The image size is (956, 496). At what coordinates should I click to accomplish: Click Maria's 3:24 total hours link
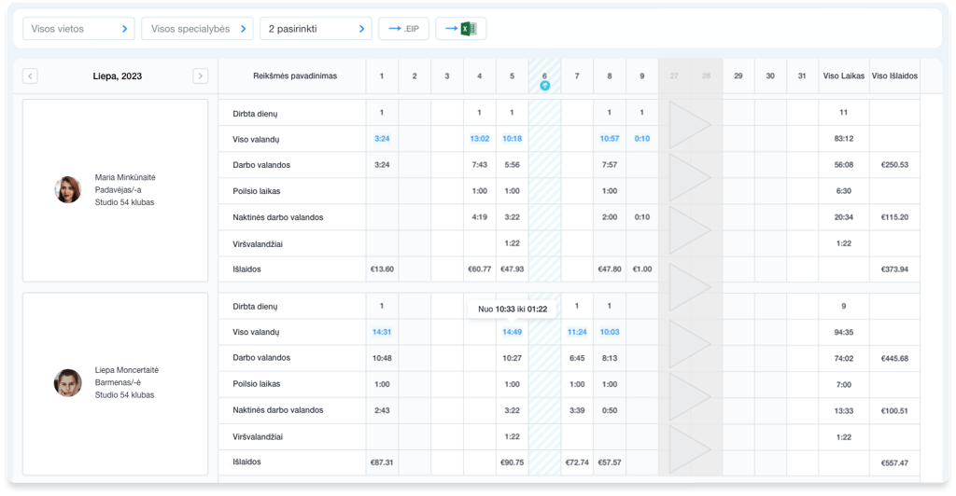point(382,139)
